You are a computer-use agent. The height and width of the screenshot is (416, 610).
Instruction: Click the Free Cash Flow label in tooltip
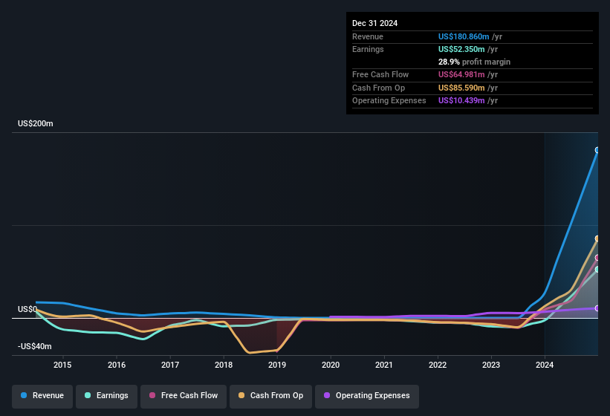380,74
